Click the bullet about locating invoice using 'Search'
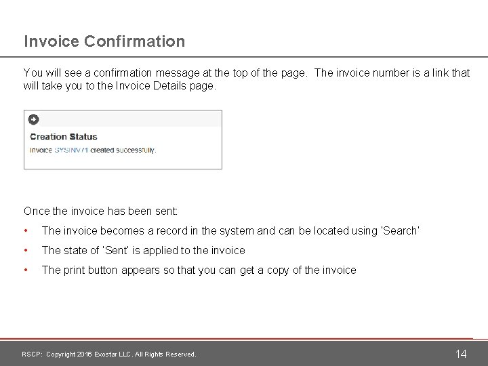 [230, 230]
